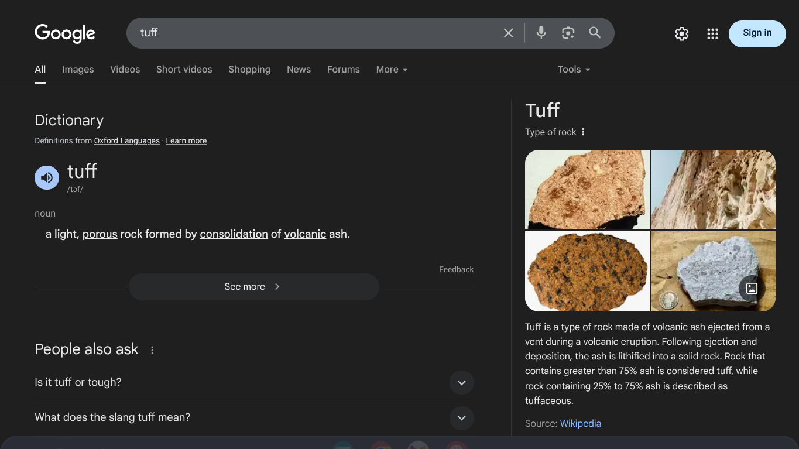The width and height of the screenshot is (799, 449).
Task: Open the top-right weathered cliff image
Action: tap(713, 190)
